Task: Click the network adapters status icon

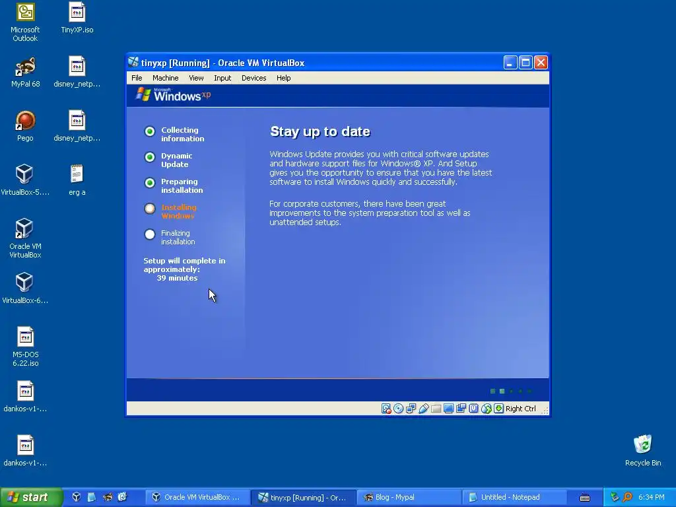Action: tap(411, 408)
